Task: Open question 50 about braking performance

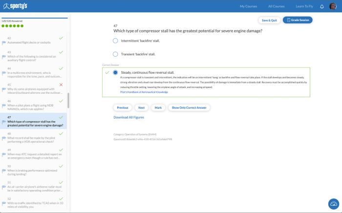Action: coord(33,170)
